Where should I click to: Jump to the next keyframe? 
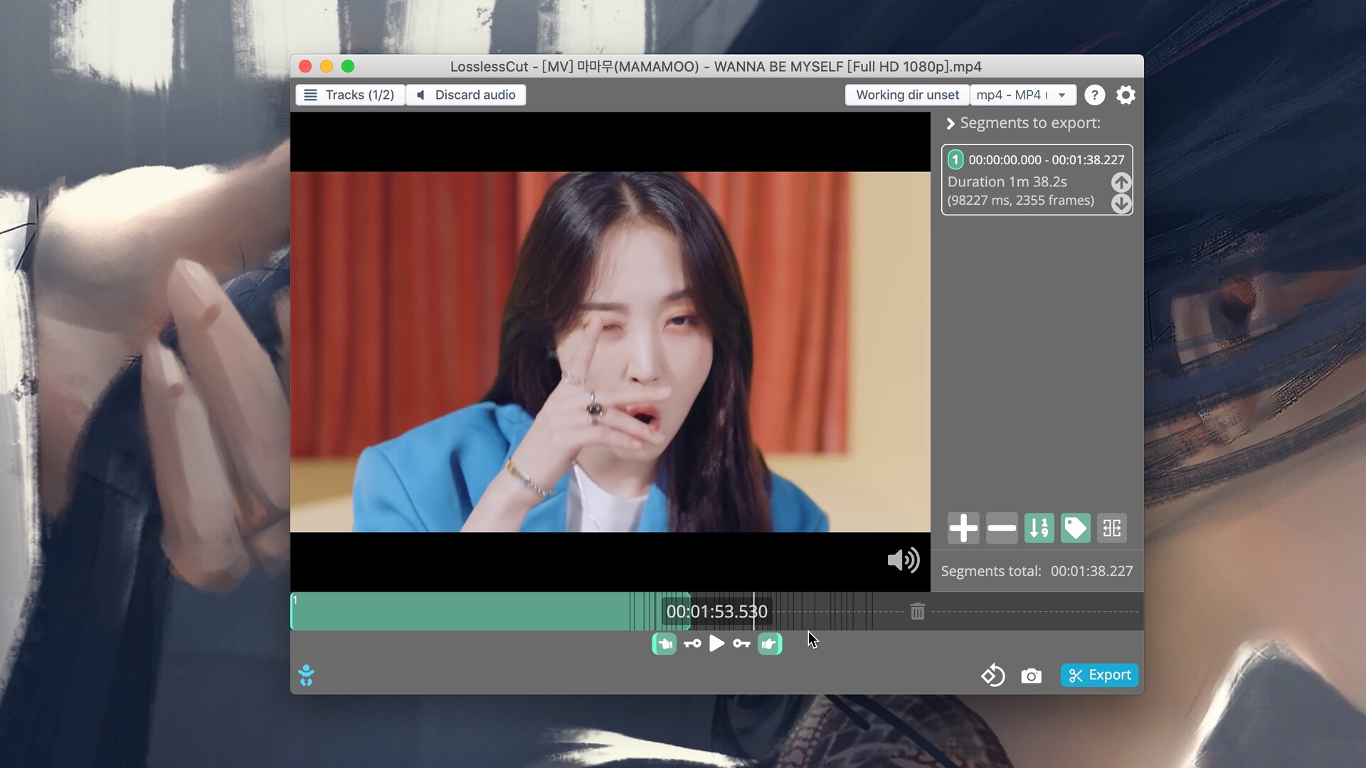742,644
